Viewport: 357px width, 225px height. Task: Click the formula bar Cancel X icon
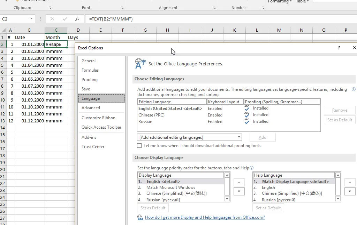[x=52, y=19]
